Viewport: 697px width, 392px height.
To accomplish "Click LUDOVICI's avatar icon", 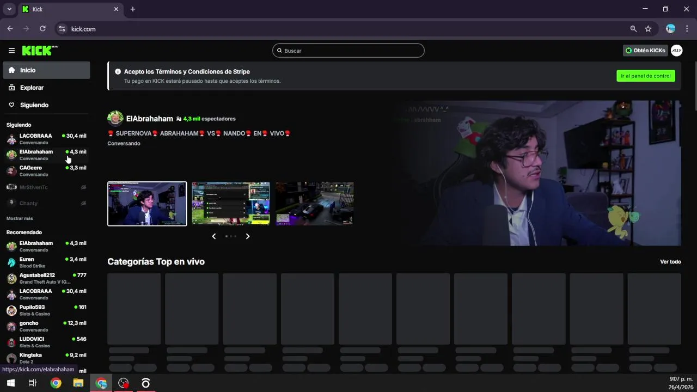I will pyautogui.click(x=11, y=342).
